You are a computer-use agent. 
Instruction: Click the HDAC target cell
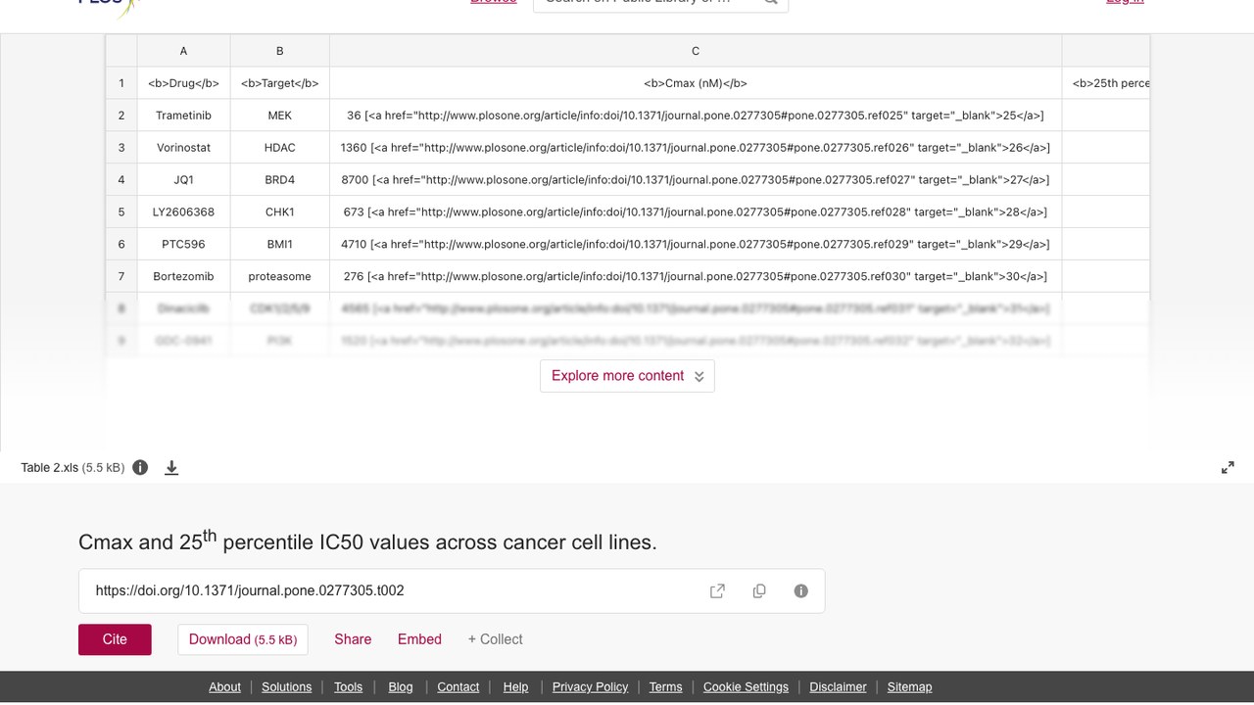pos(280,148)
